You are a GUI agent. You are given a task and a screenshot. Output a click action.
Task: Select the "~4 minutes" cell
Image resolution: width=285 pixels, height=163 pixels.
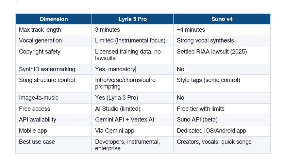click(x=191, y=30)
